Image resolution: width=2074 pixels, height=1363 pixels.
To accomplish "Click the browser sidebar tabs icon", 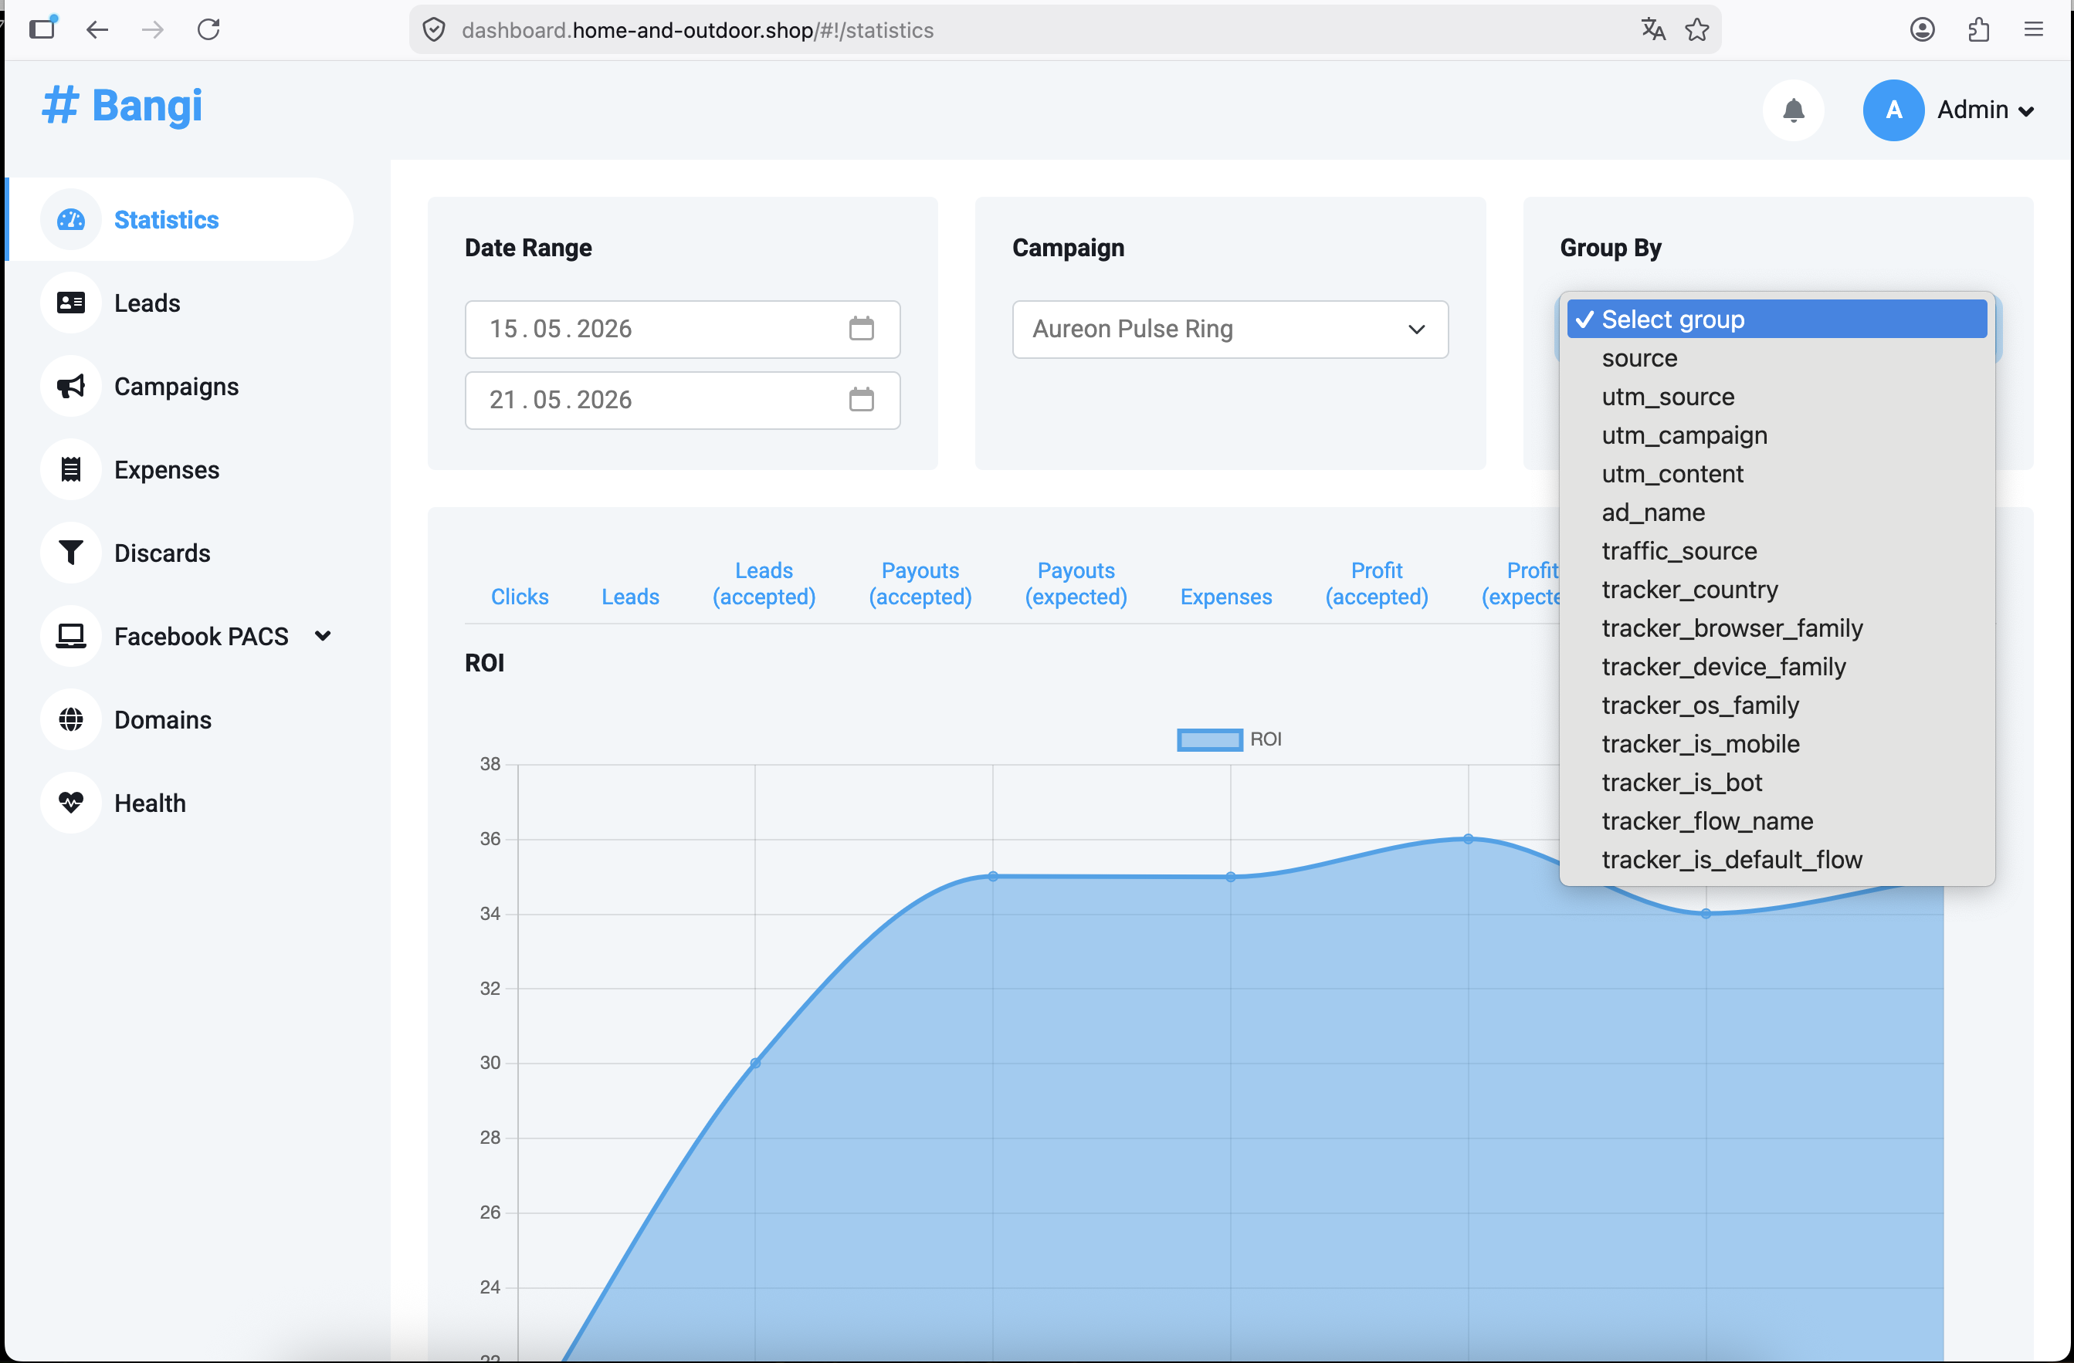I will [x=42, y=28].
